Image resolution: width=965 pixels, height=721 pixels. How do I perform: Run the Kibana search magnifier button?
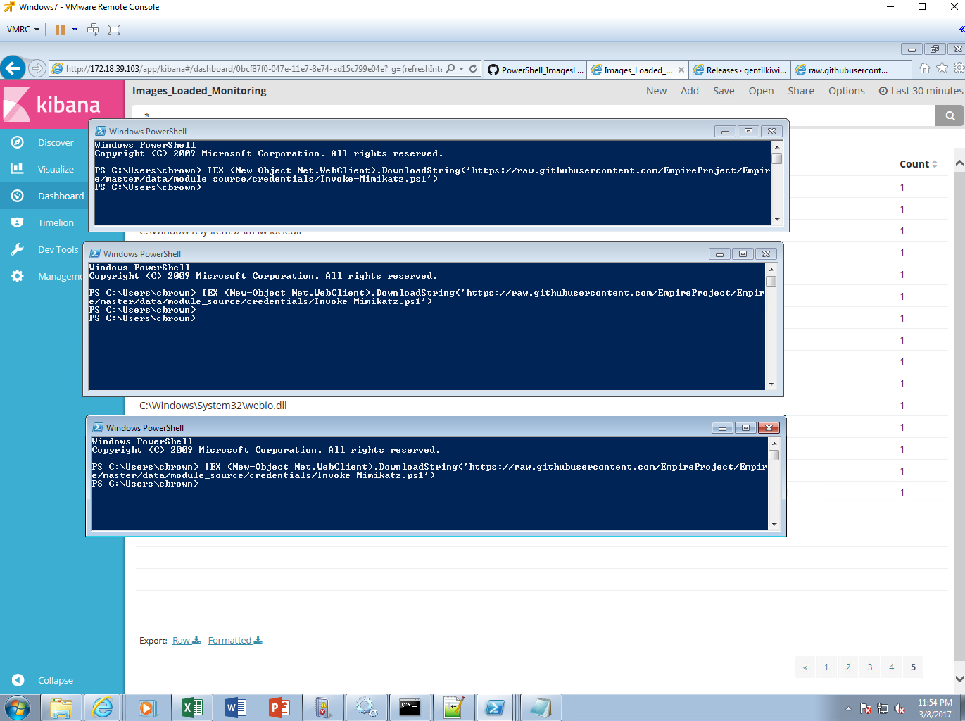[950, 115]
